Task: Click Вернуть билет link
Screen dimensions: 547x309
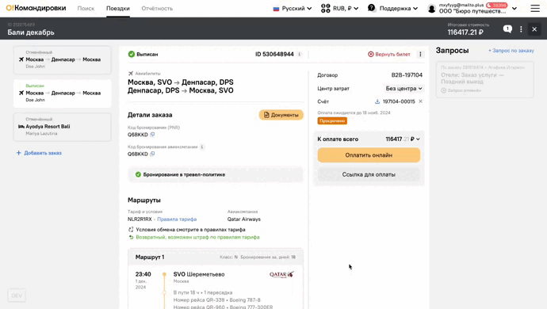Action: 389,55
